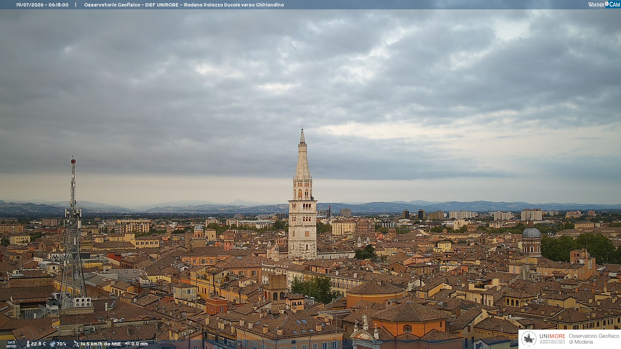Click the 14.5 km/h da NNE wind reading
Viewport: 621px width, 349px height.
(101, 344)
